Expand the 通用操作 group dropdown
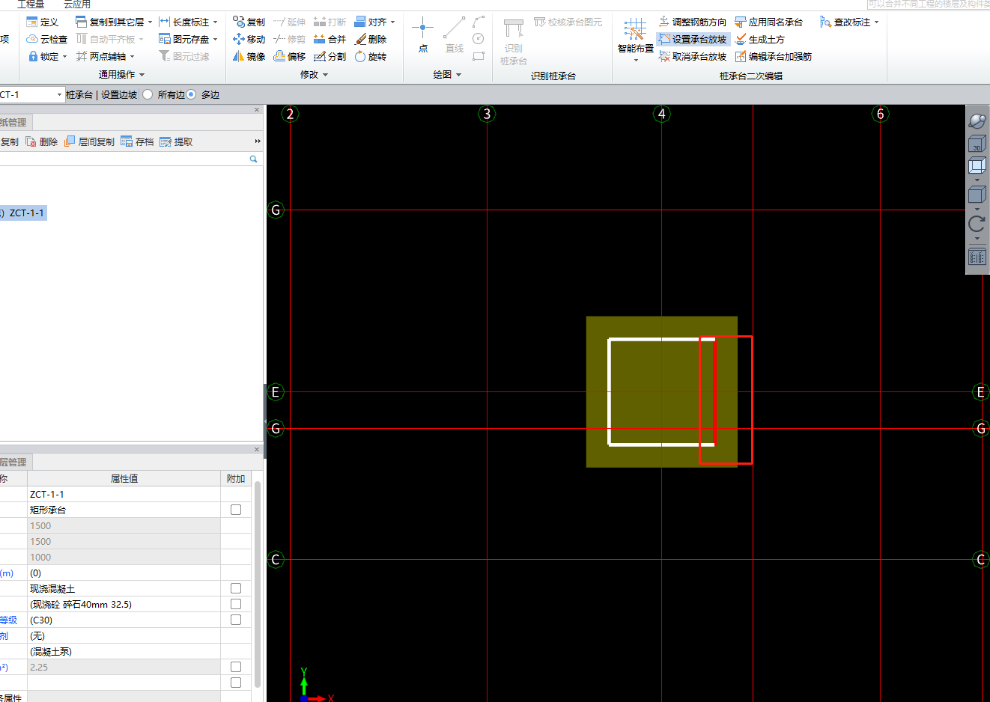The width and height of the screenshot is (990, 702). pyautogui.click(x=142, y=75)
